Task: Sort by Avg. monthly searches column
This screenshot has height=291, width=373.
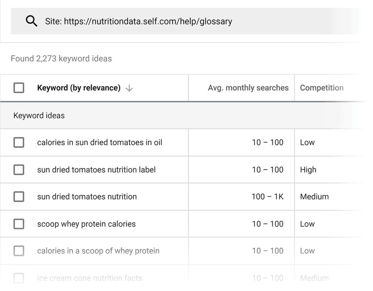Action: pos(248,88)
